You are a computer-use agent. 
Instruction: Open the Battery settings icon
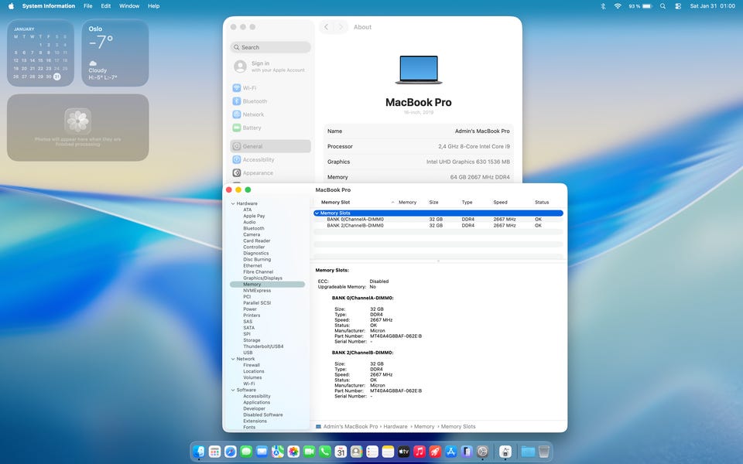coord(237,128)
